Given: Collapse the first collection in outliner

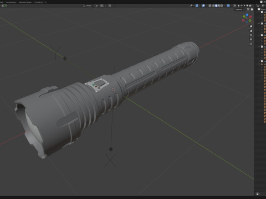Looking at the screenshot, I should tap(259, 12).
